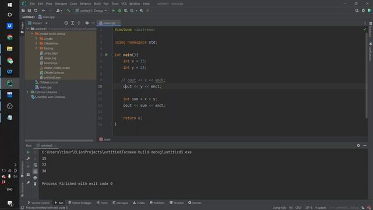This screenshot has height=210, width=373.
Task: Collapse the untitled3 project root node
Action: click(27, 29)
